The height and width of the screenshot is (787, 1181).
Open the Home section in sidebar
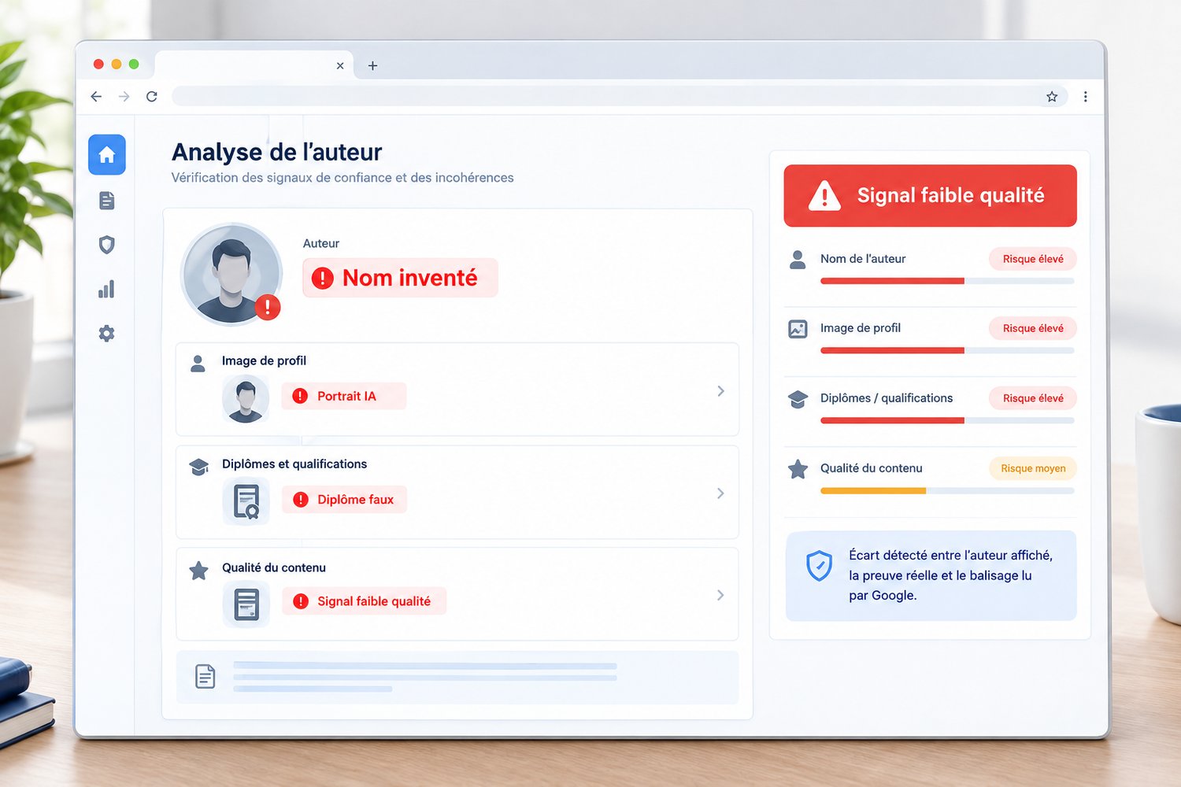point(107,154)
